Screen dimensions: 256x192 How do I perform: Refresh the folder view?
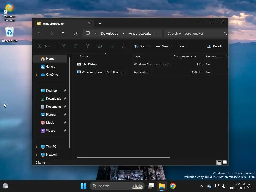75,33
